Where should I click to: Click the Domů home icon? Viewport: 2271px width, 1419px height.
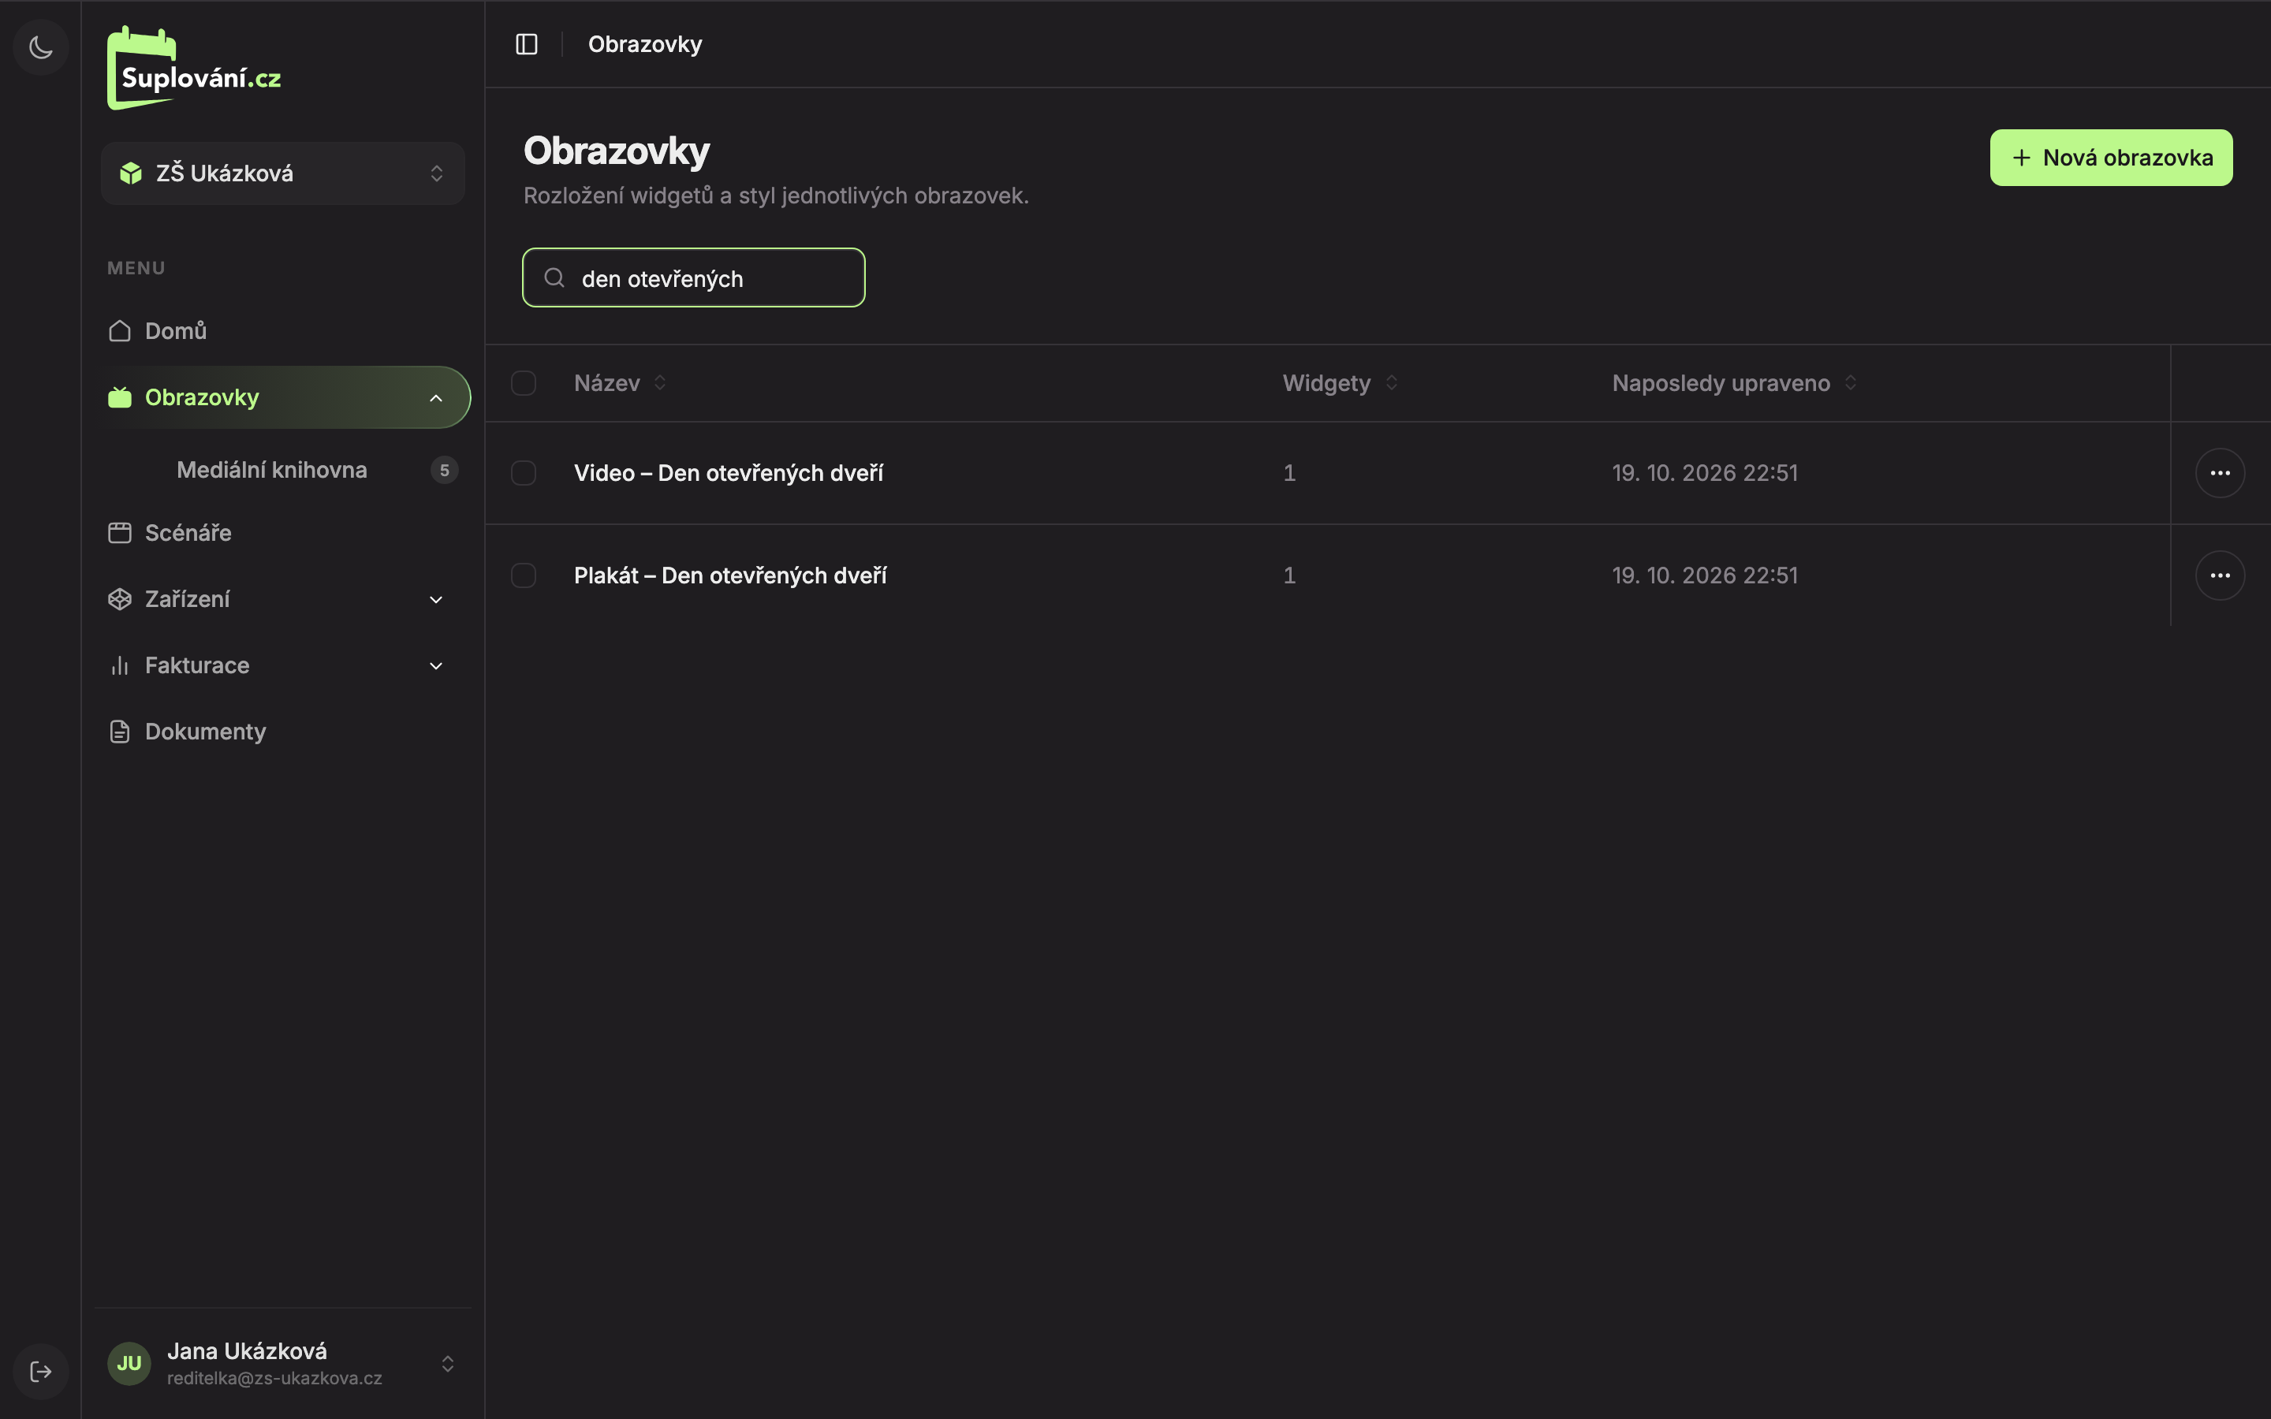point(120,330)
